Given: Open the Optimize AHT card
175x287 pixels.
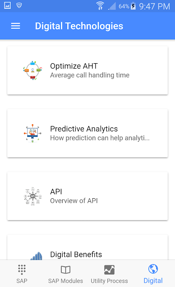Looking at the screenshot, I should tap(88, 70).
